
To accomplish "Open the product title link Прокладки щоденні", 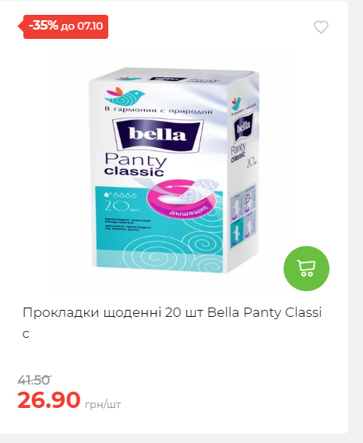I will pyautogui.click(x=172, y=323).
